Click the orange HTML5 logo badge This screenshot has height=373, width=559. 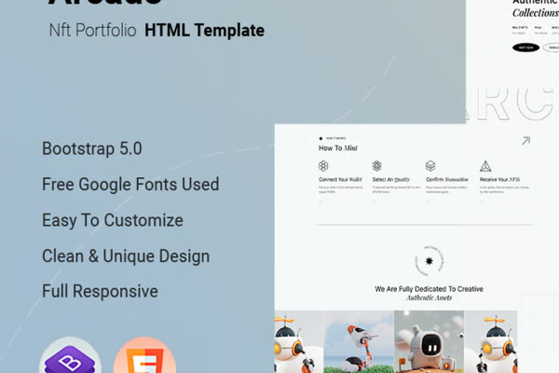pos(144,355)
